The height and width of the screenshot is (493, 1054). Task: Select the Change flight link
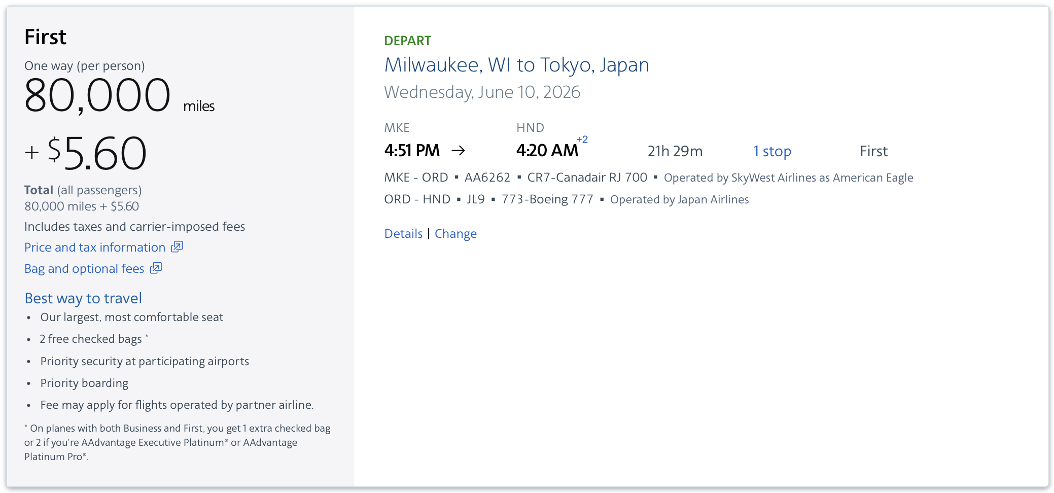click(455, 234)
